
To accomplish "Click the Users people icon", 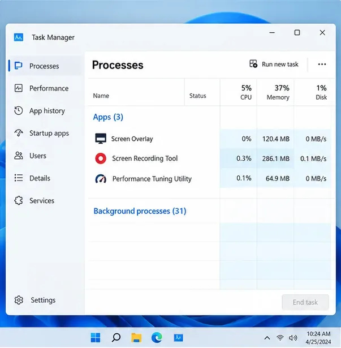I will click(19, 156).
